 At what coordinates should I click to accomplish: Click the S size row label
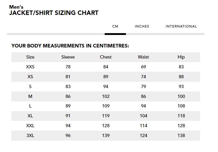pyautogui.click(x=30, y=87)
